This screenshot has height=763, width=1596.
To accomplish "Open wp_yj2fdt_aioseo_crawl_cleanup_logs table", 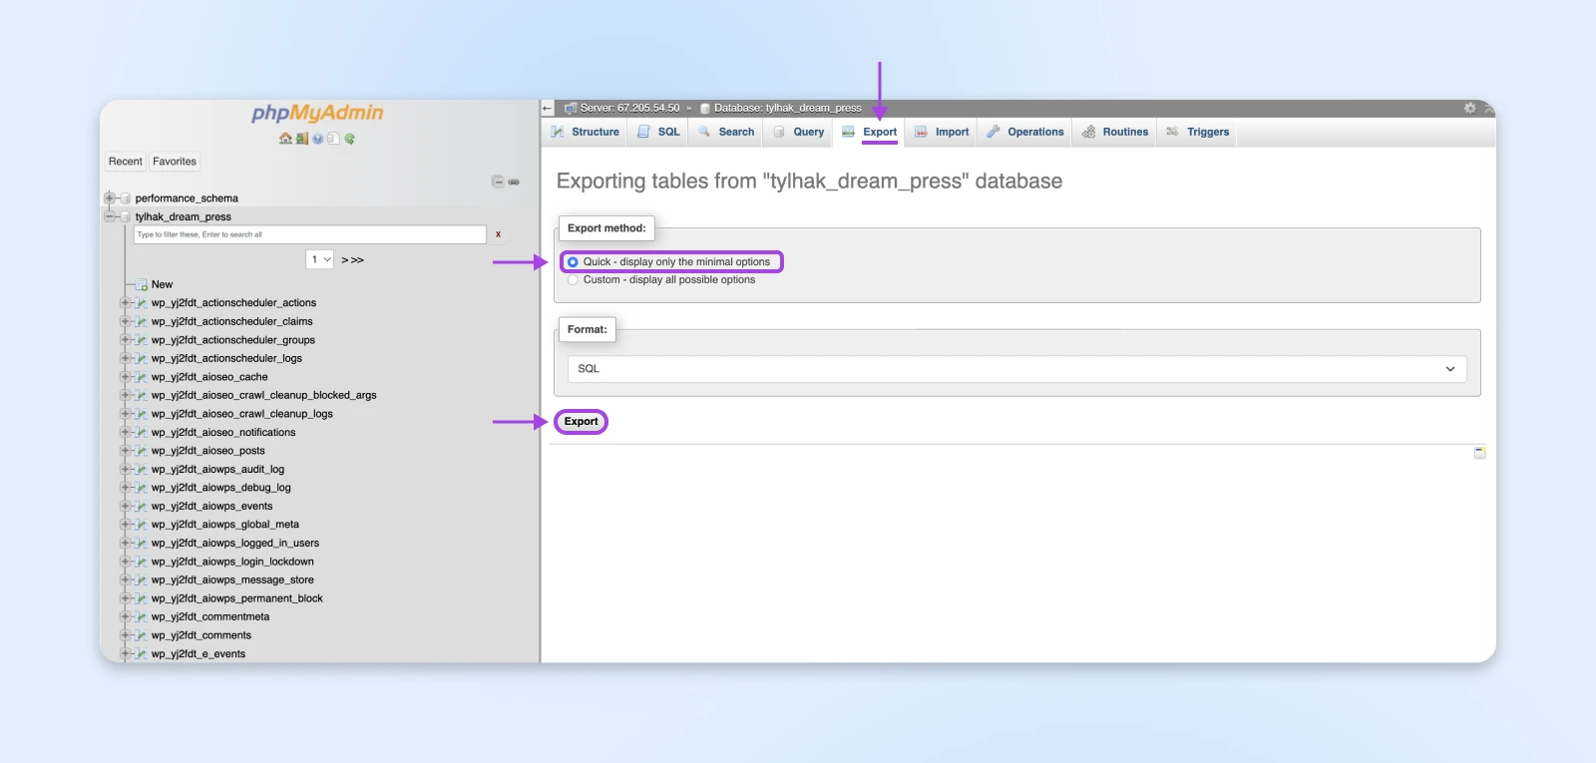I will 242,414.
